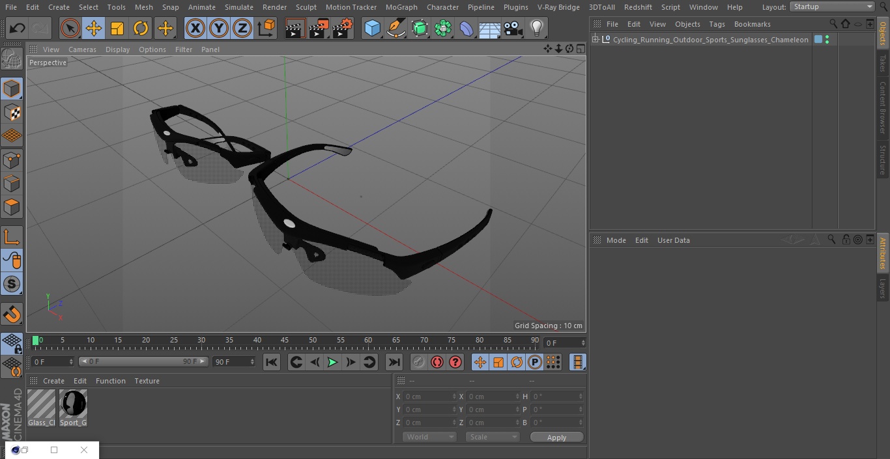The height and width of the screenshot is (459, 890).
Task: Open the subdivision generator green cube icon
Action: [420, 29]
